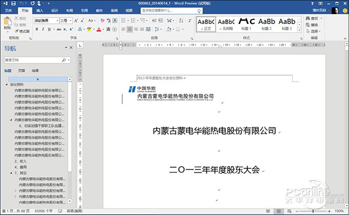Toggle Italic formatting
This screenshot has width=349, height=215.
pos(43,29)
